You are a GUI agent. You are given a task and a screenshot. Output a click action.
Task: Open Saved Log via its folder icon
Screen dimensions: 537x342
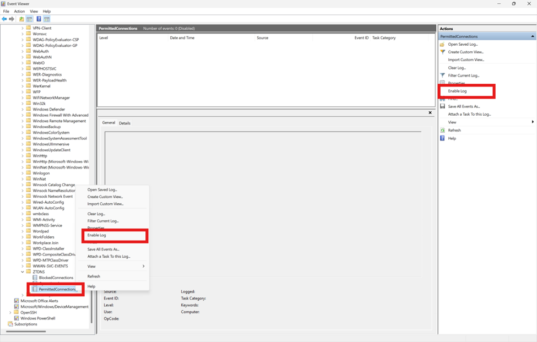[x=441, y=44]
